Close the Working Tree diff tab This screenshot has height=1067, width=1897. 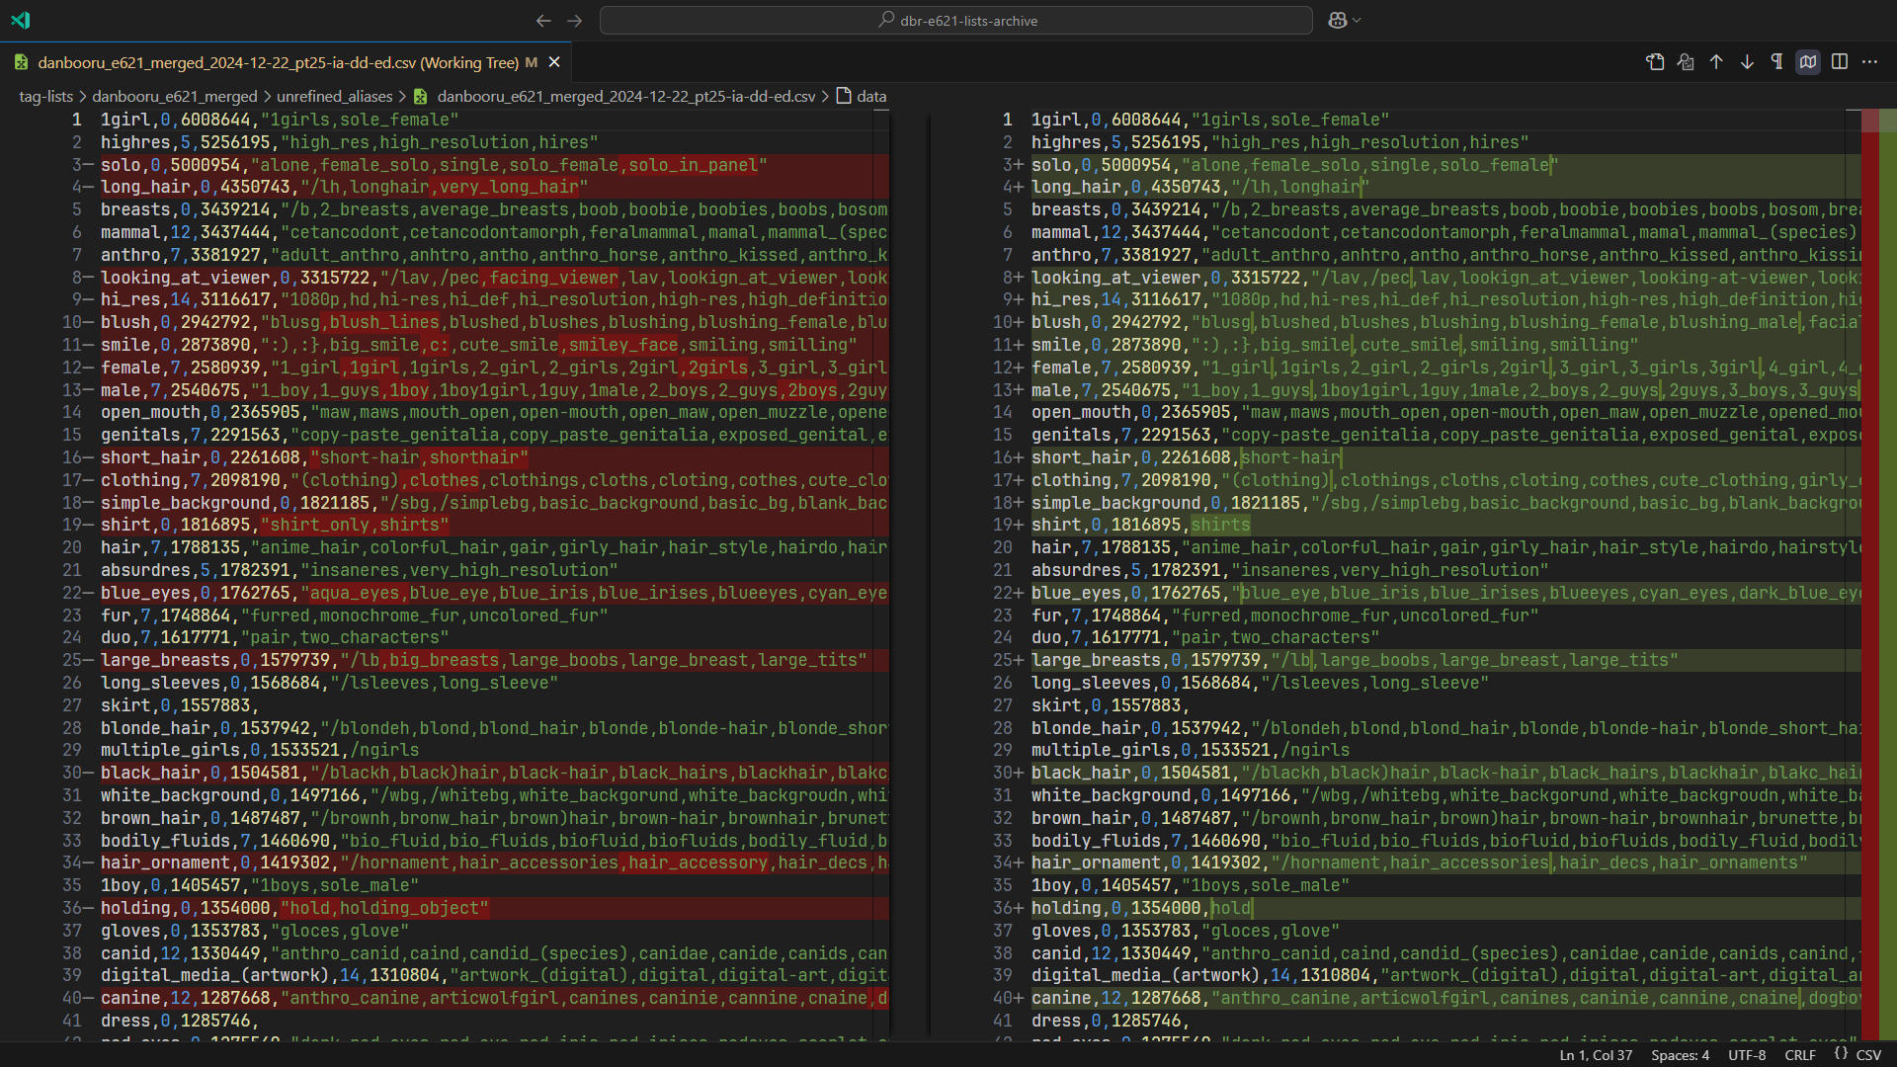554,62
